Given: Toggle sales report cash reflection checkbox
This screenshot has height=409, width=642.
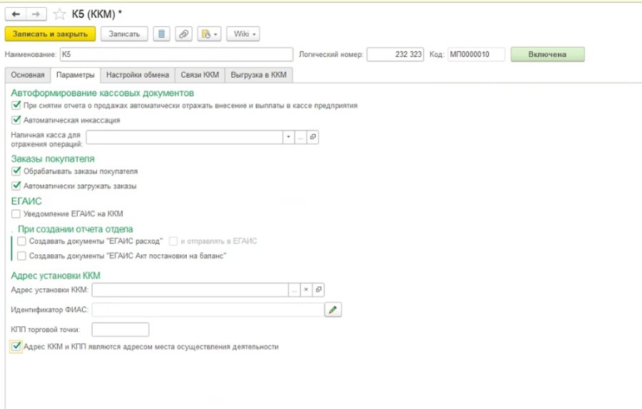Looking at the screenshot, I should pyautogui.click(x=16, y=106).
